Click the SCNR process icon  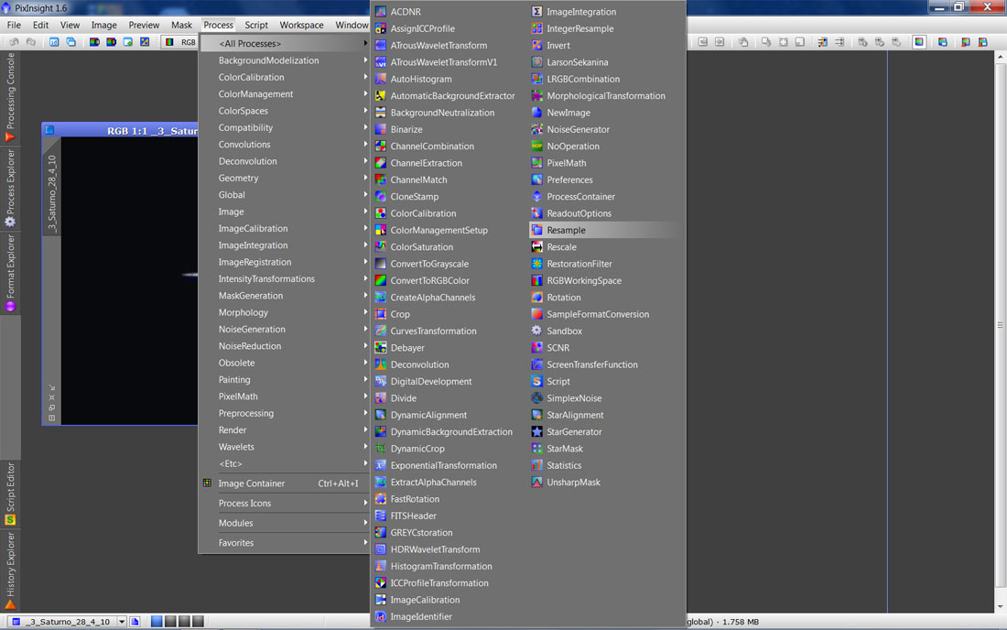(x=536, y=348)
